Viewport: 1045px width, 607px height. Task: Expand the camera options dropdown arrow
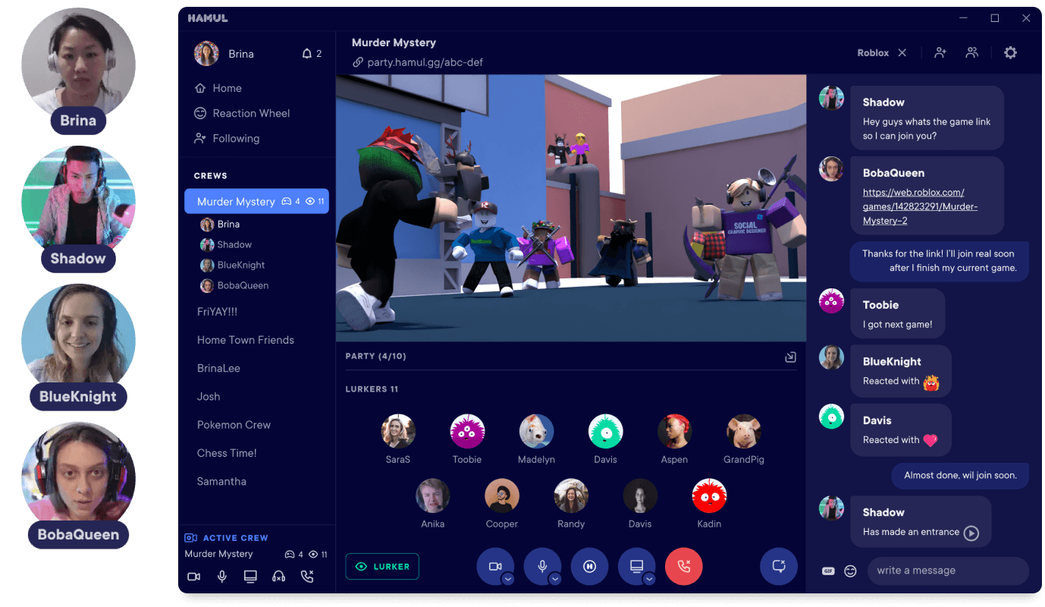[508, 579]
